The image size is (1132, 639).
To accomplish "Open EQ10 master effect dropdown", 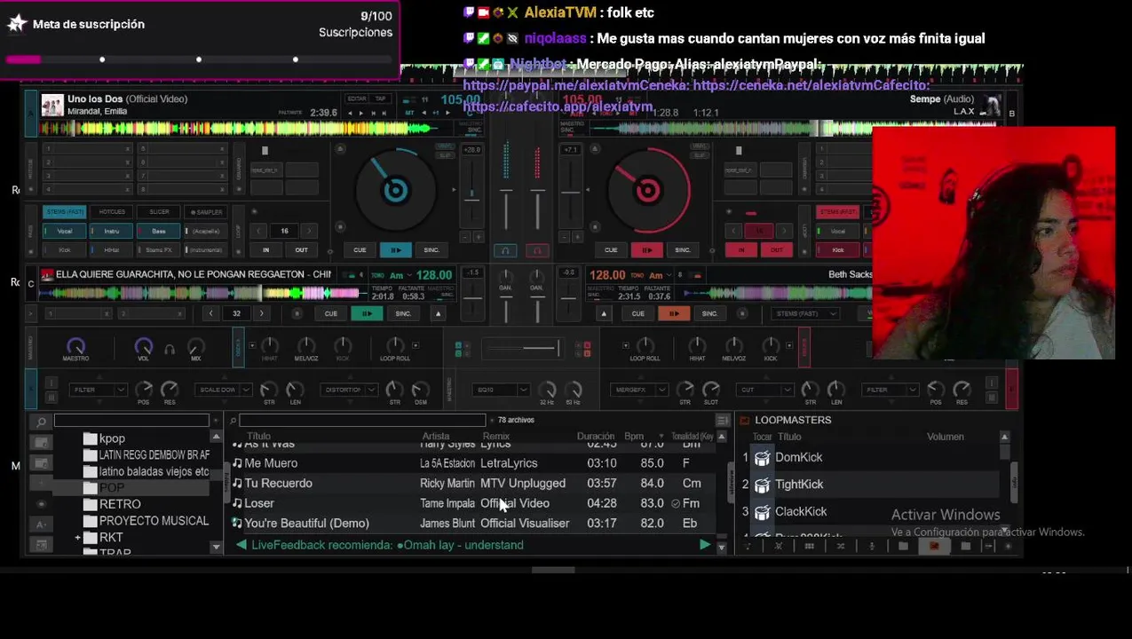I will pyautogui.click(x=501, y=390).
